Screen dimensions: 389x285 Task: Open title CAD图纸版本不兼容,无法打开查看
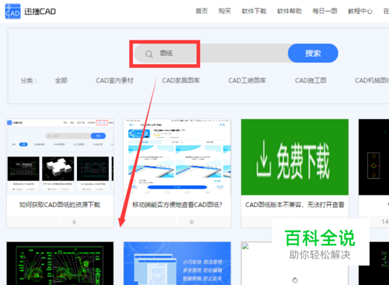tap(295, 205)
